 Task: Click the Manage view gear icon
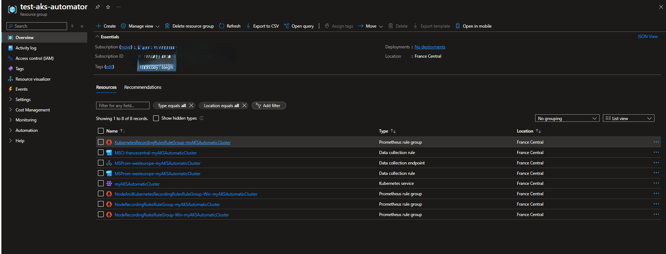click(x=123, y=26)
